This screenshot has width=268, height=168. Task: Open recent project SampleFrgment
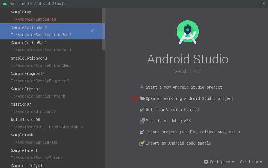(x=26, y=89)
